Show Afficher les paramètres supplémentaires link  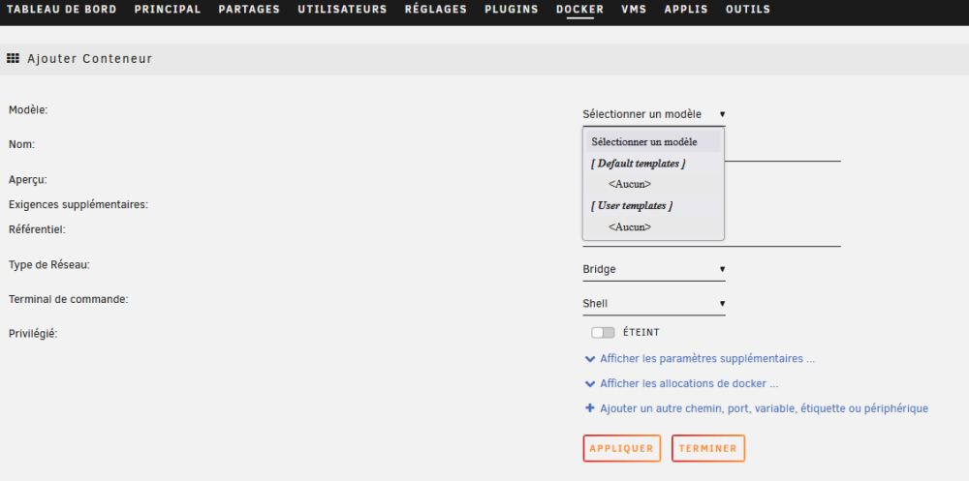[x=707, y=359]
